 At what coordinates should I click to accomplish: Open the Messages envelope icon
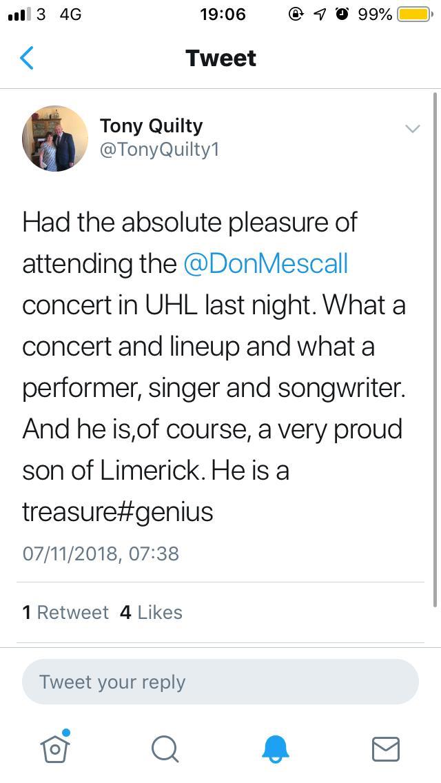385,749
